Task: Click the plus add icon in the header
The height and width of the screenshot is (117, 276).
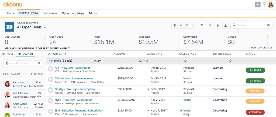Action: pos(258,5)
